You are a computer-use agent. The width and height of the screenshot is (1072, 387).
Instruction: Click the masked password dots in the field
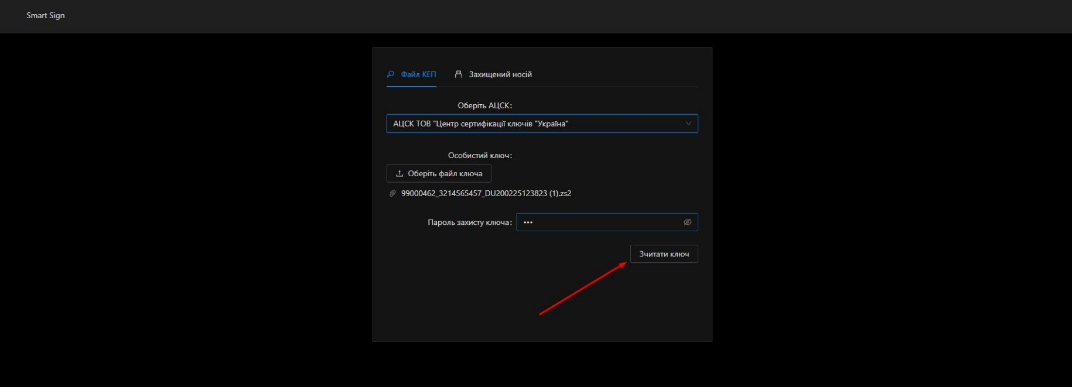click(x=528, y=222)
